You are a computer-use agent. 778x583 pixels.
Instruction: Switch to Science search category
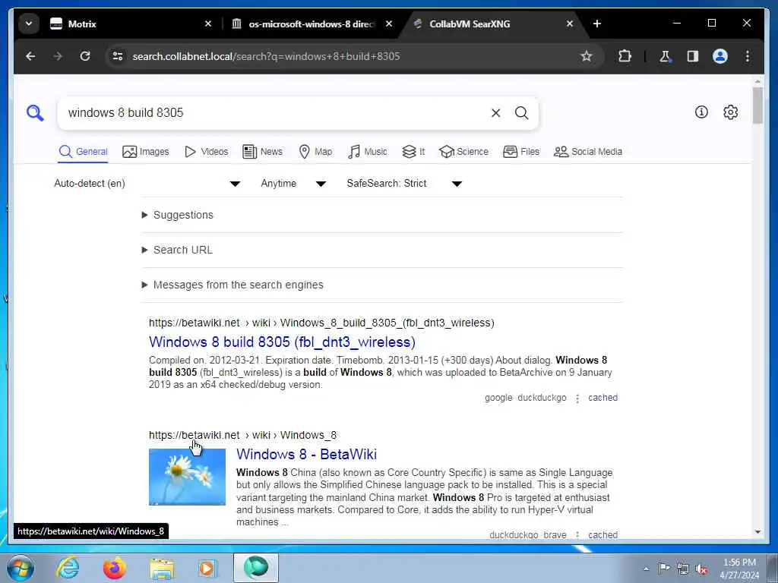[x=464, y=152]
